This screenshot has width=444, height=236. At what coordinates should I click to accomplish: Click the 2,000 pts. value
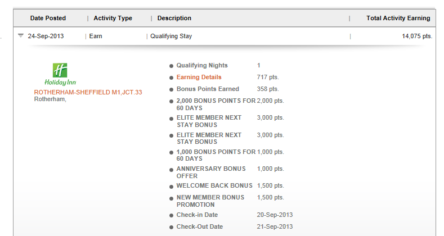point(270,101)
